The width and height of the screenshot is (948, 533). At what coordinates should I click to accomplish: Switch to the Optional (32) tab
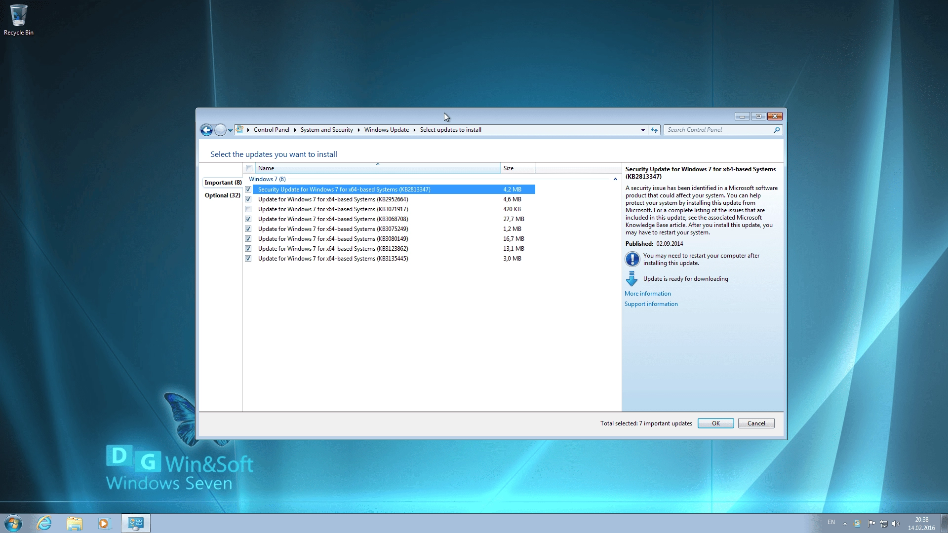pos(223,195)
